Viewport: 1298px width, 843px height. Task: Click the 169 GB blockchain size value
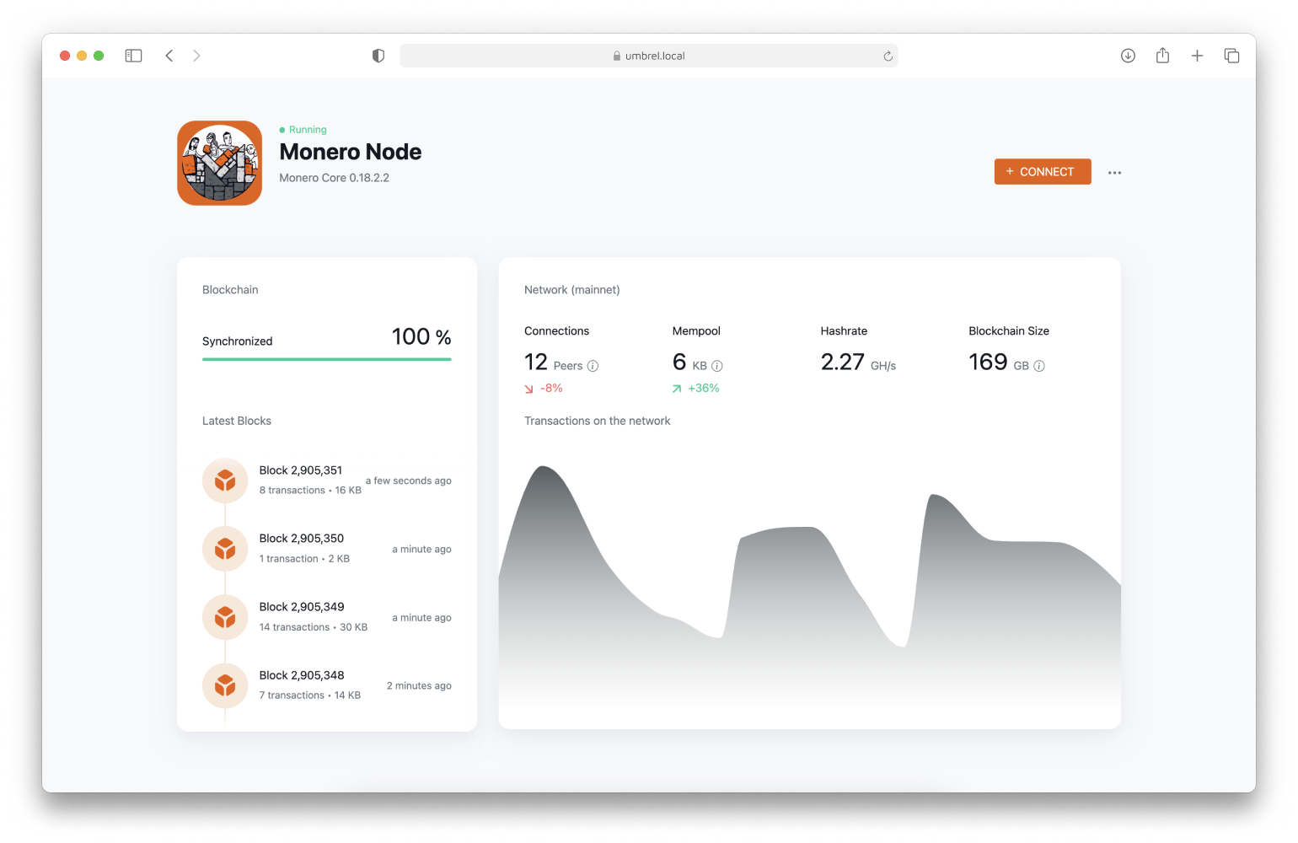click(x=999, y=362)
